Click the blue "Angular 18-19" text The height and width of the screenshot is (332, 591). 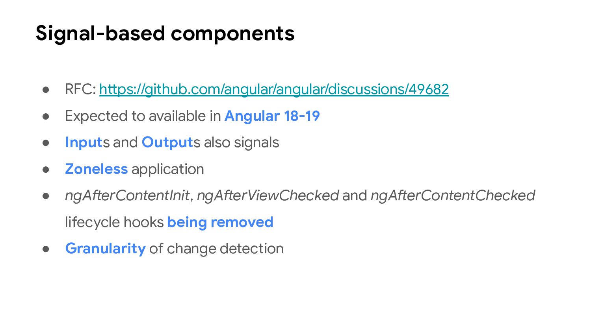click(x=272, y=116)
